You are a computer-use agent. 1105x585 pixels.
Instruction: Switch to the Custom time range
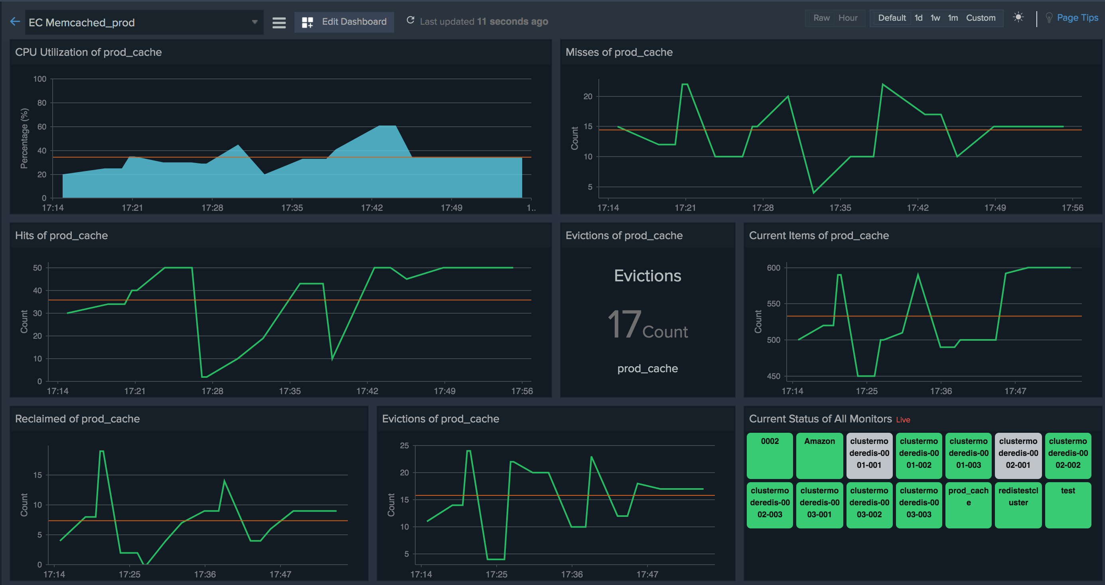tap(981, 18)
